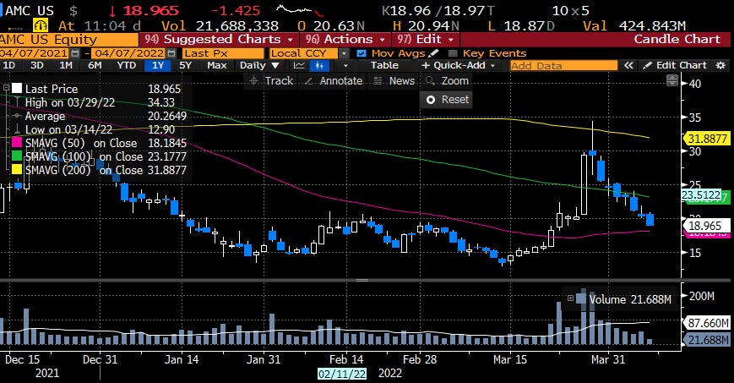Click the News button label
This screenshot has height=383, width=734.
pos(402,81)
